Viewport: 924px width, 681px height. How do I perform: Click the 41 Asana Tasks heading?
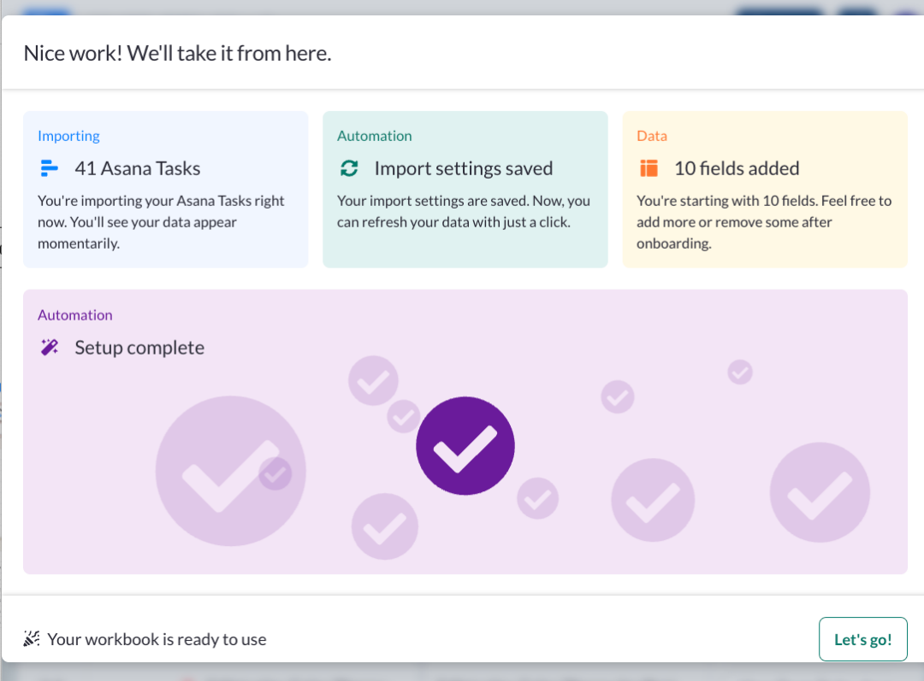tap(137, 168)
